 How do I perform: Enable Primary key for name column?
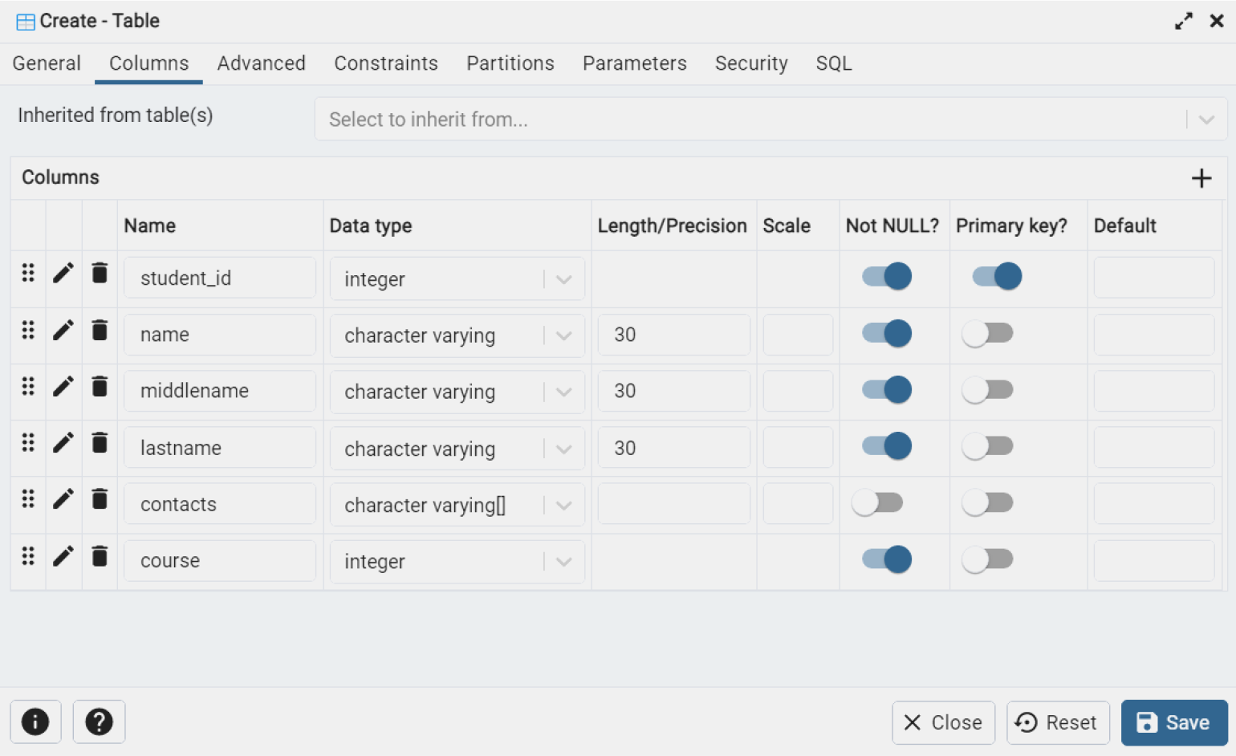click(x=987, y=333)
